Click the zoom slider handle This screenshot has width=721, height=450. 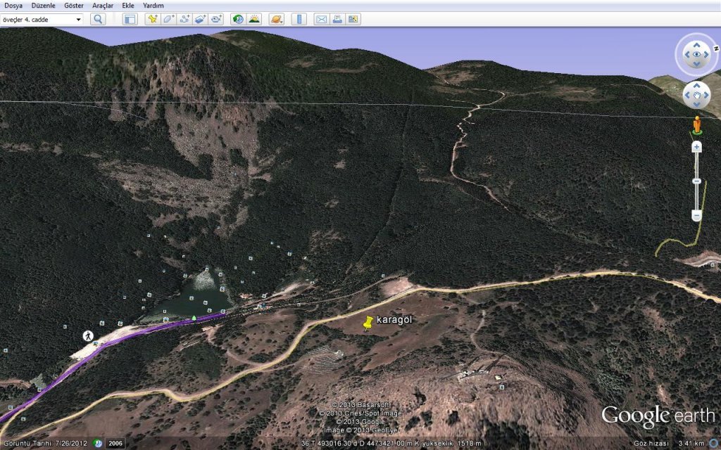[696, 181]
